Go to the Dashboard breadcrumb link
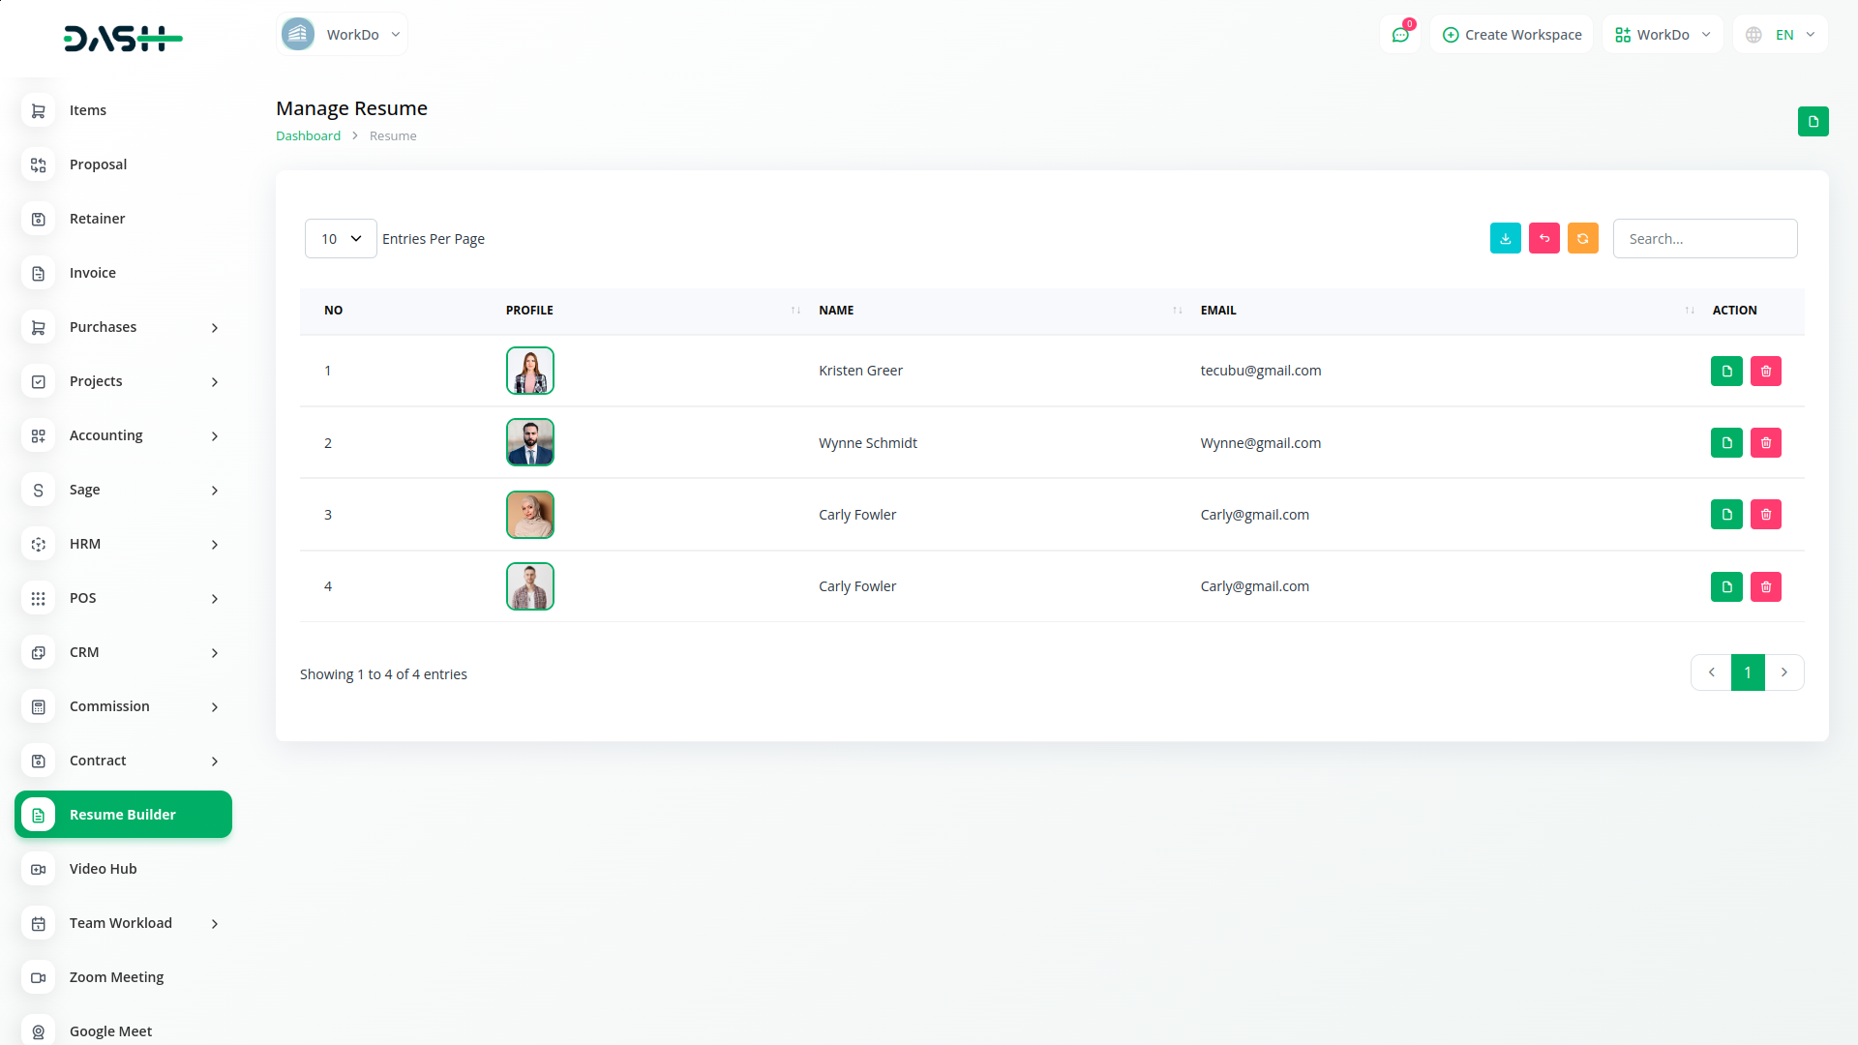Viewport: 1858px width, 1045px height. [x=308, y=136]
